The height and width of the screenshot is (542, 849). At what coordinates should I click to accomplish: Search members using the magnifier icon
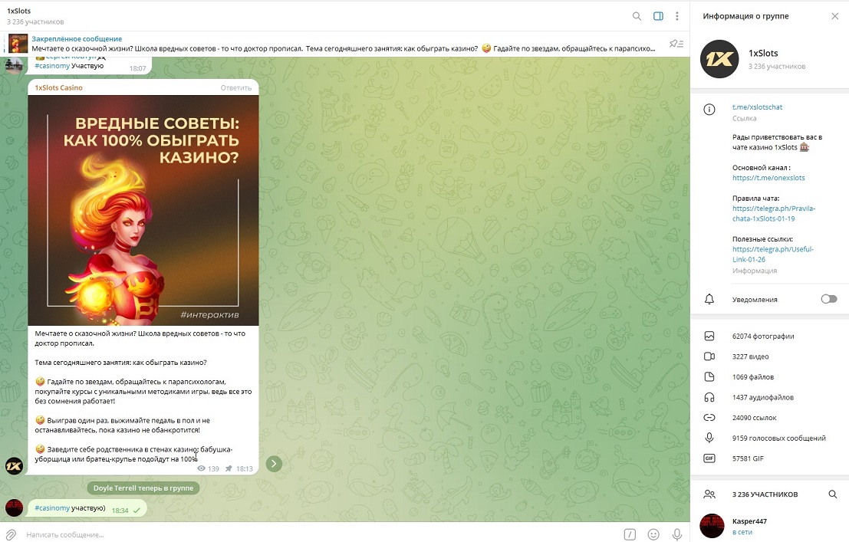(x=832, y=494)
